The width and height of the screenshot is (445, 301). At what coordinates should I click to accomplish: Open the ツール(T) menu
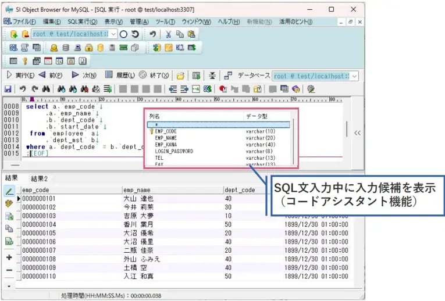[x=165, y=21]
